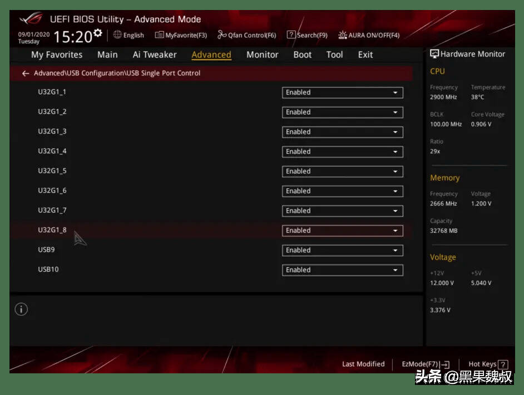Click the CPU frequency value 2900 MHz
Viewport: 524px width, 395px height.
(443, 97)
